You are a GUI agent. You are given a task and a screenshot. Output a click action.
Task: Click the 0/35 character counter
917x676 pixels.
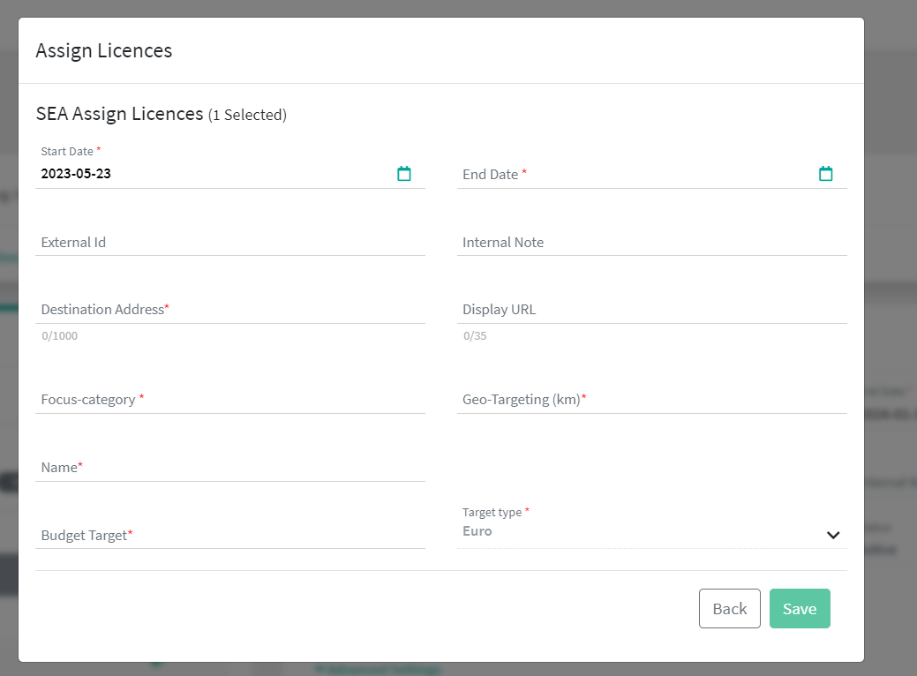point(475,336)
